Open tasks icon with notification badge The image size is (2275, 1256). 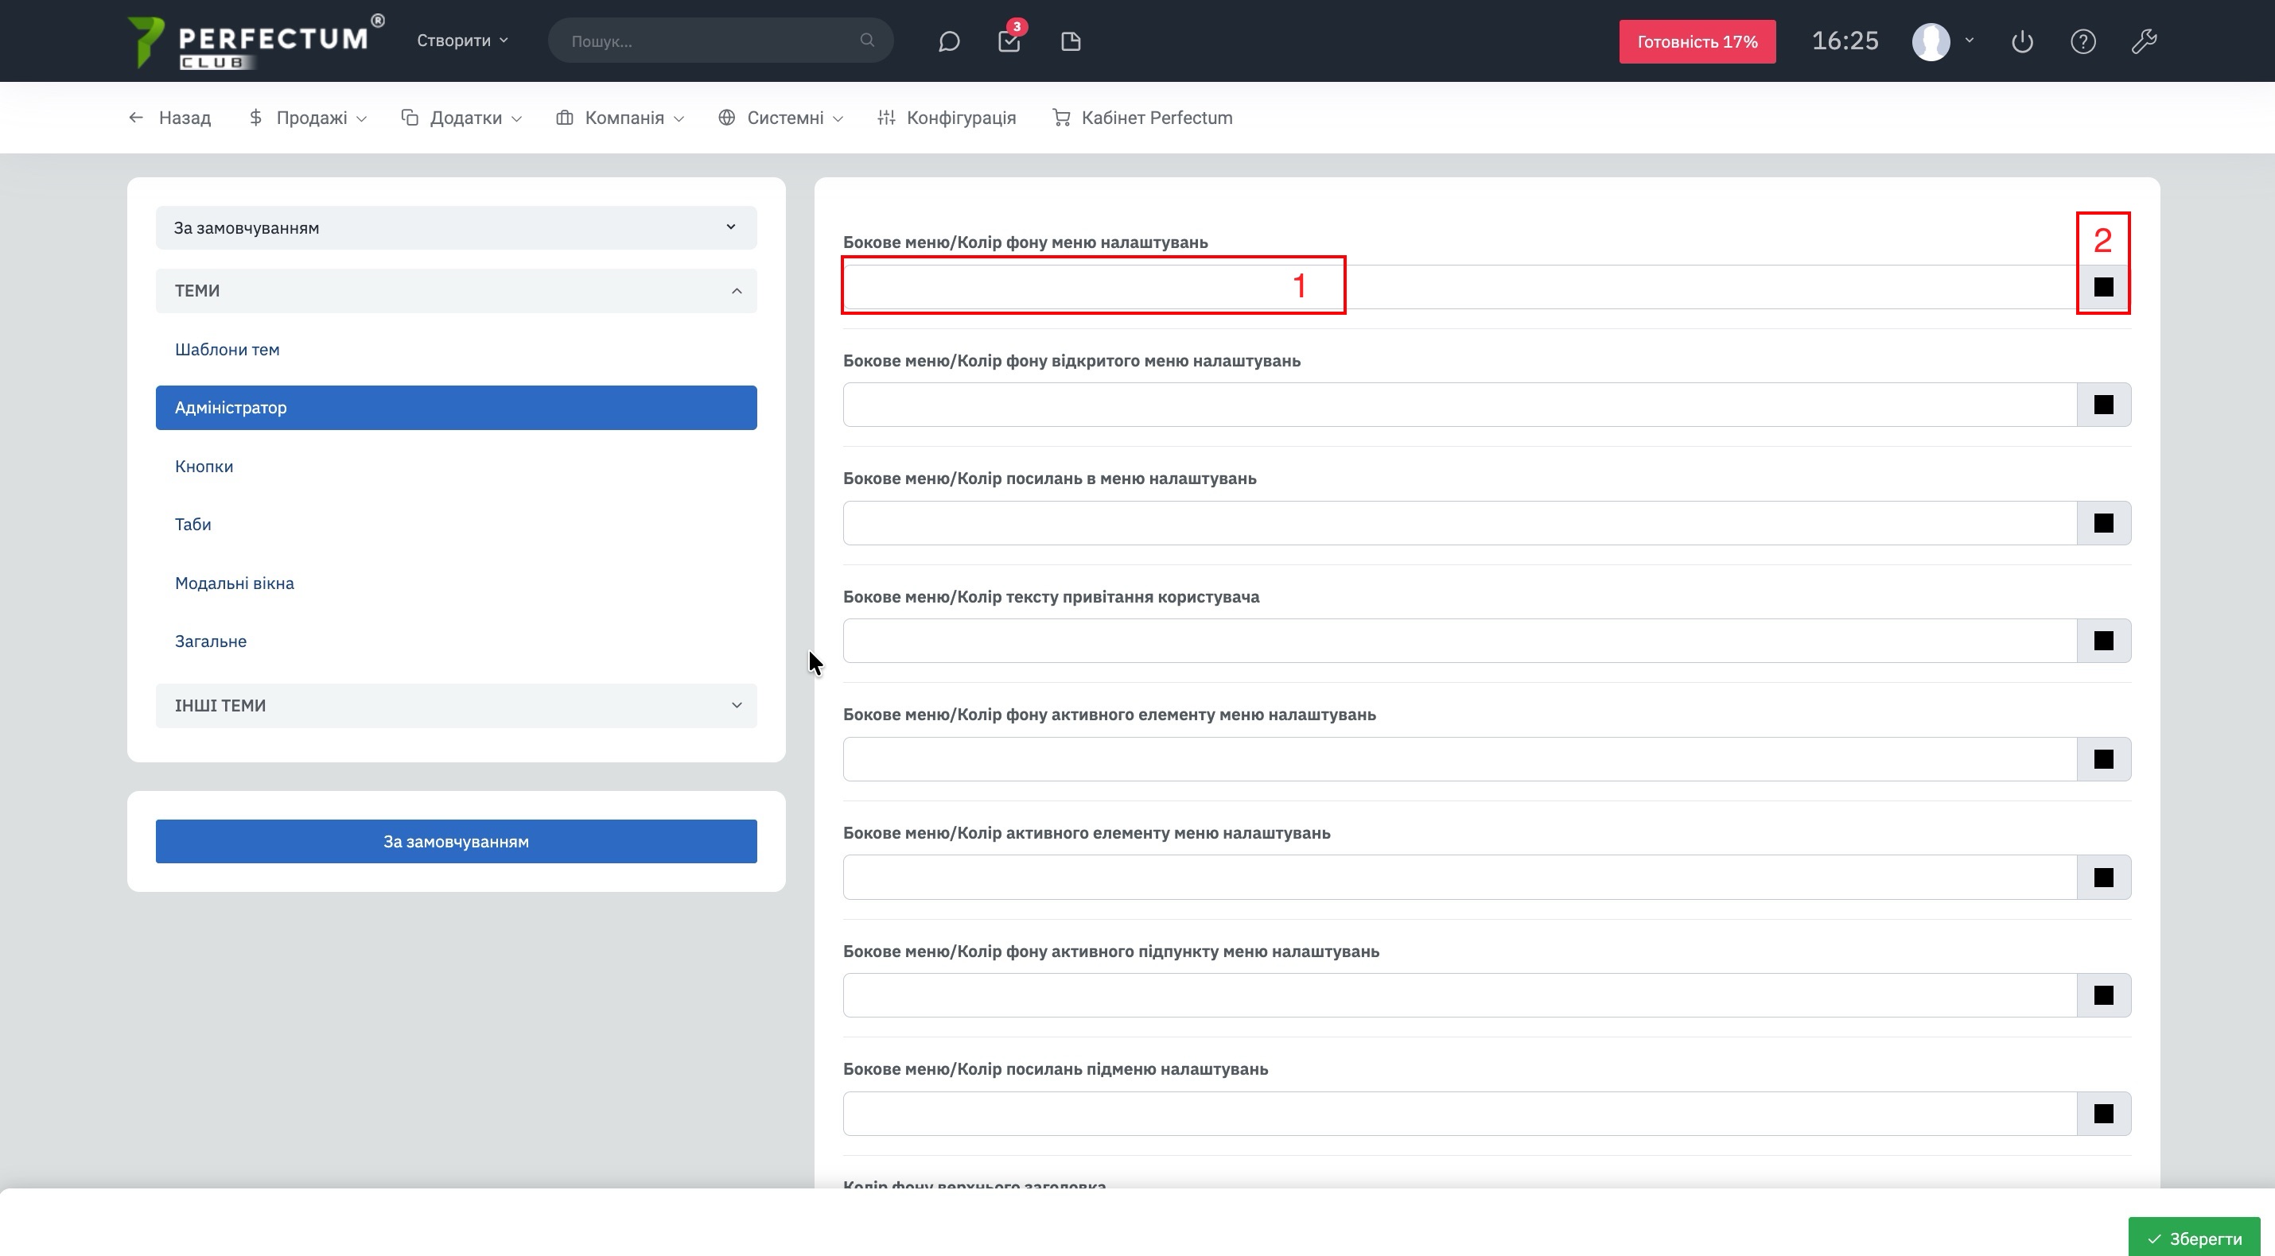[1009, 41]
